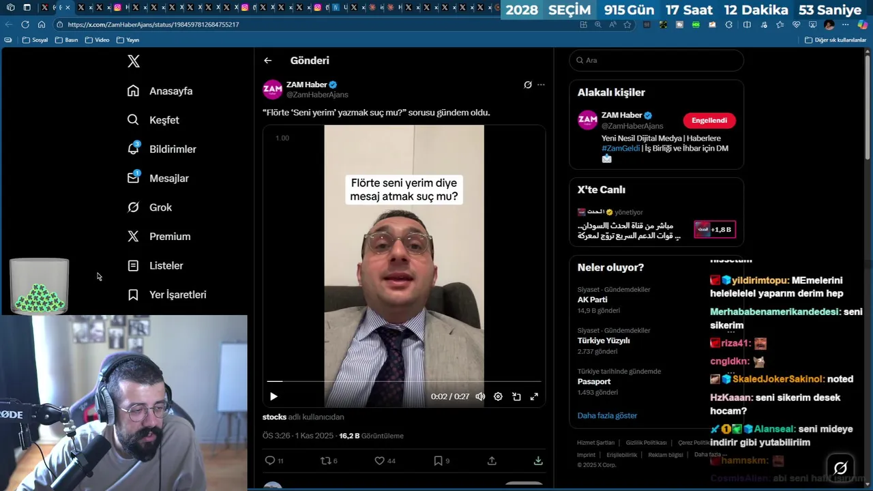Switch to the first Instagram tab
The height and width of the screenshot is (491, 873).
(x=117, y=8)
